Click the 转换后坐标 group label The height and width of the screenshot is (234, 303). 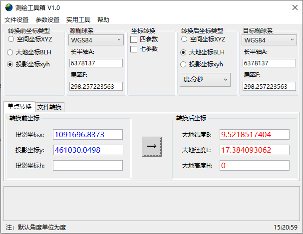click(x=191, y=118)
